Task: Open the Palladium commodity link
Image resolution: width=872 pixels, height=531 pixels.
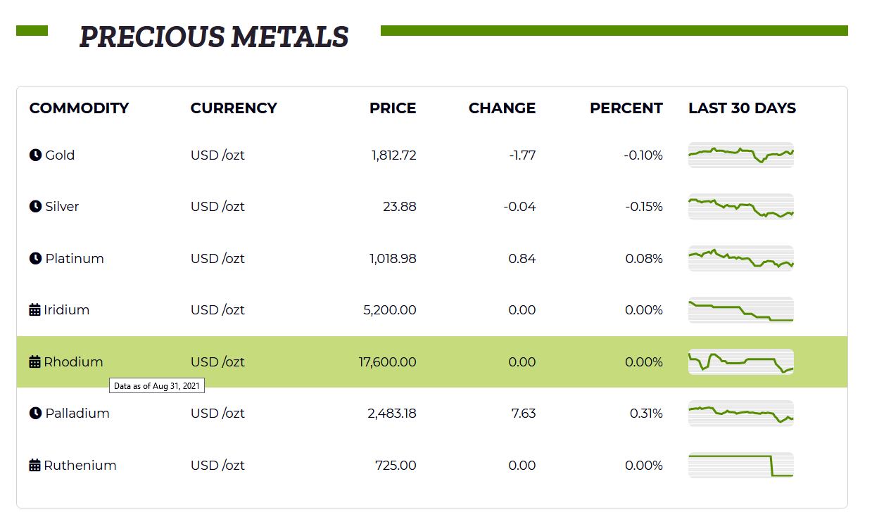Action: (x=77, y=413)
